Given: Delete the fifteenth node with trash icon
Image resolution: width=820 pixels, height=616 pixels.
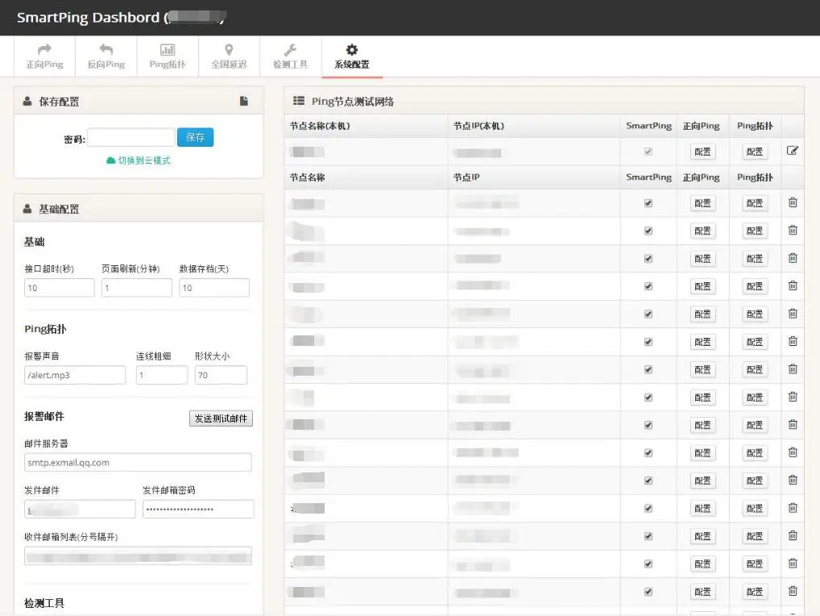Looking at the screenshot, I should click(x=793, y=590).
